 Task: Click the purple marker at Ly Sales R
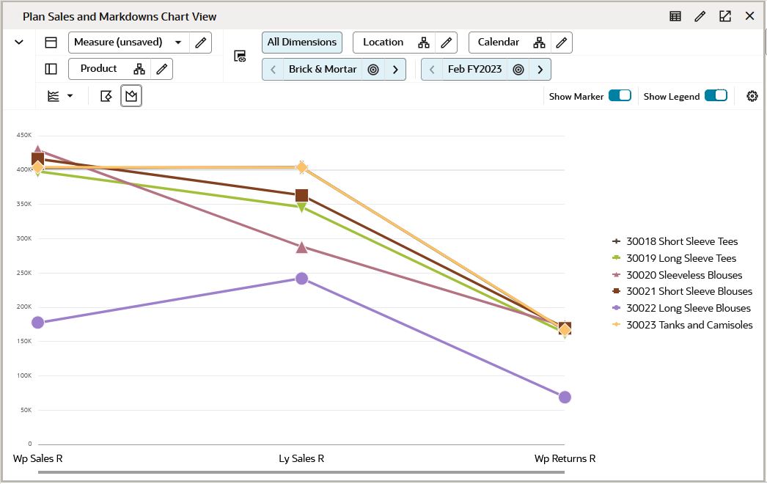pos(302,279)
